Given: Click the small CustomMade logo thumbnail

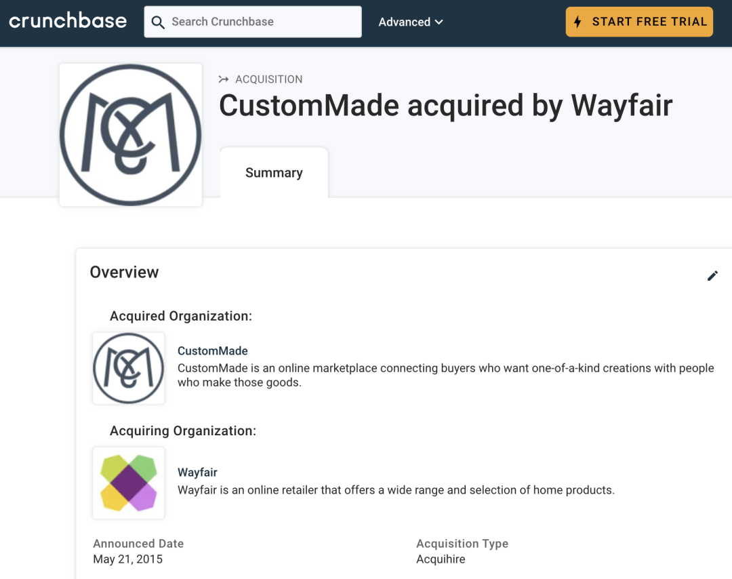Looking at the screenshot, I should (x=129, y=368).
